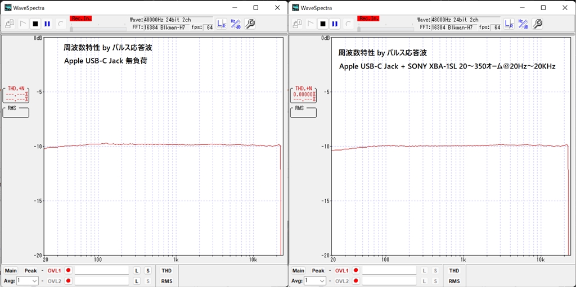Click the OVL2 red record button, left window
The width and height of the screenshot is (576, 287).
68,281
